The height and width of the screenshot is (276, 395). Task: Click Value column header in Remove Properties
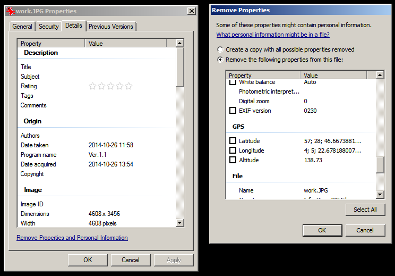pos(334,75)
